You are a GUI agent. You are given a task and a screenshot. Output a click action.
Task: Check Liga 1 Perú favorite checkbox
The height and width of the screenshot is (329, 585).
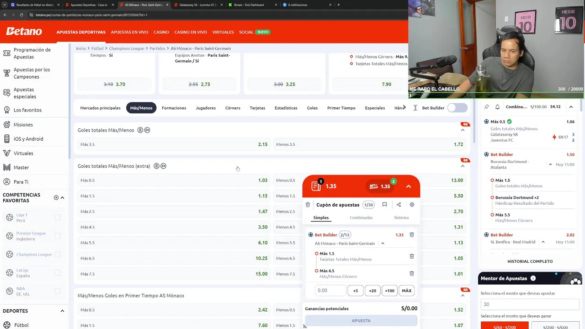[x=58, y=218]
